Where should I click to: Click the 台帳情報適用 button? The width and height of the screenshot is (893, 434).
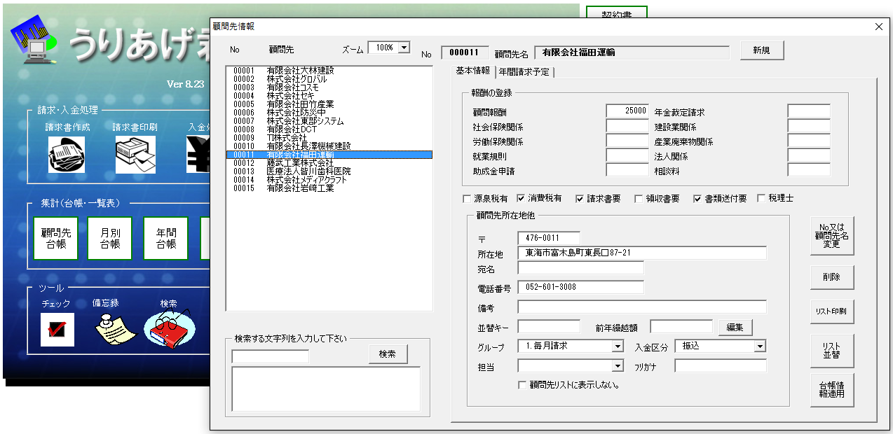831,390
